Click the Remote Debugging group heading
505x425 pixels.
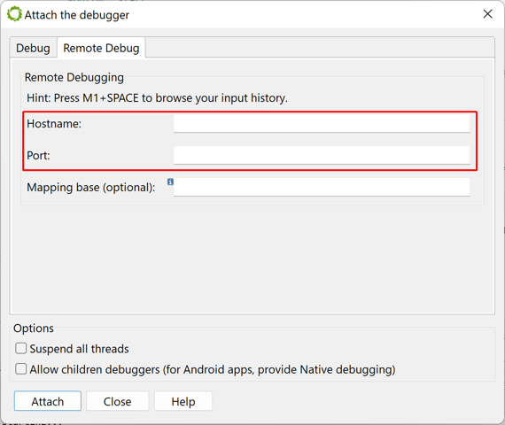click(x=74, y=78)
